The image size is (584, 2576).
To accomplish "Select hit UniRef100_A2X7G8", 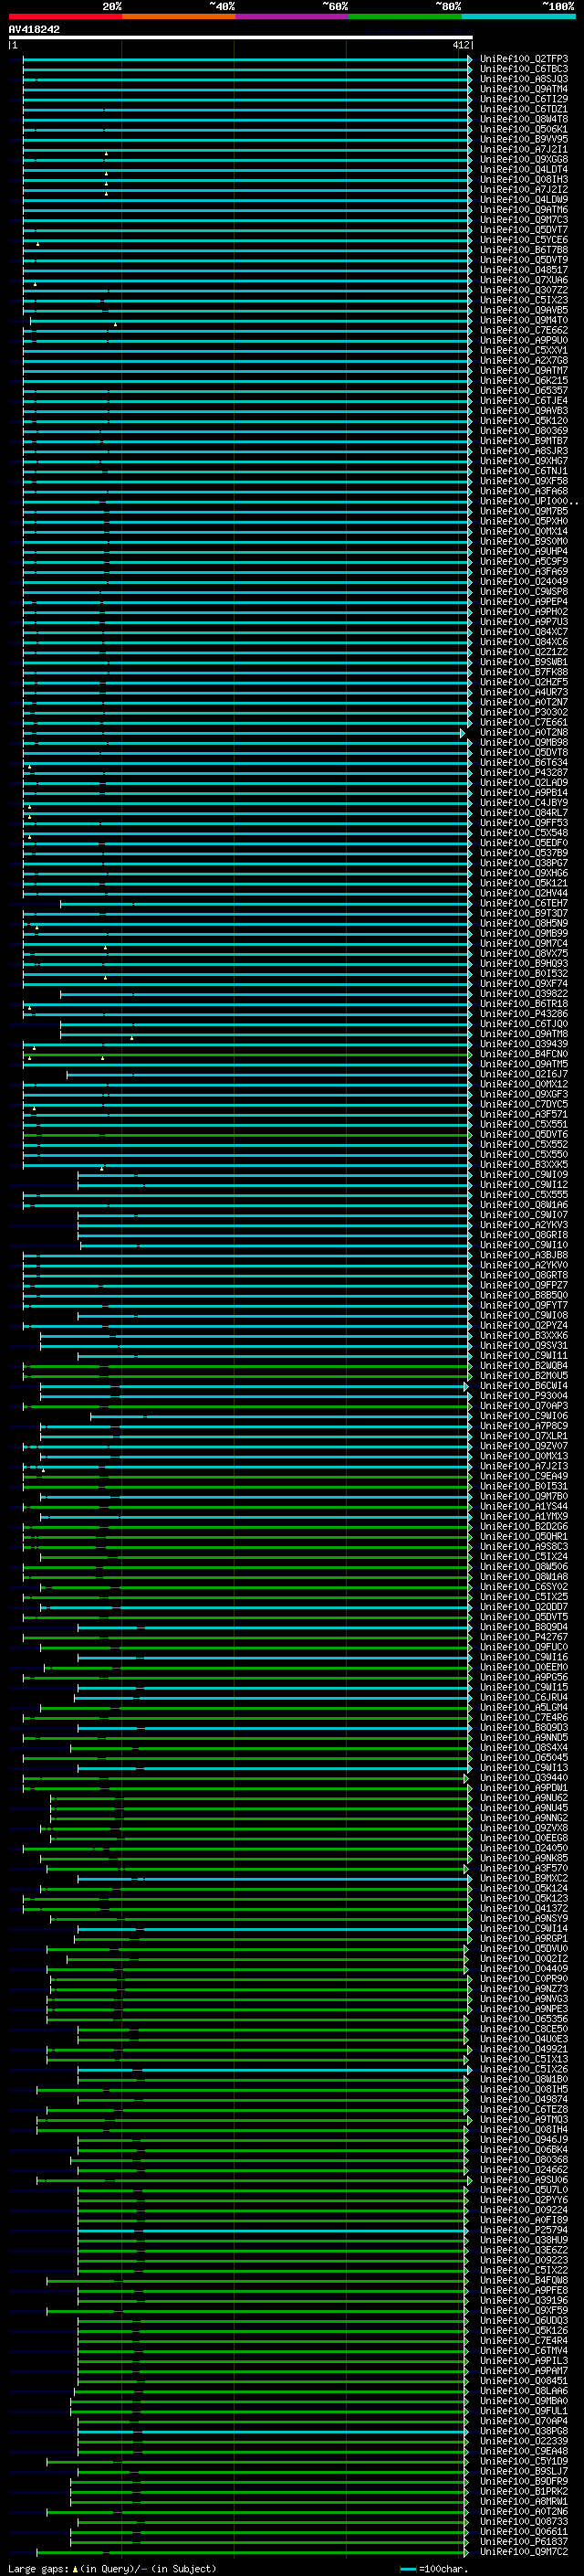I will (524, 360).
